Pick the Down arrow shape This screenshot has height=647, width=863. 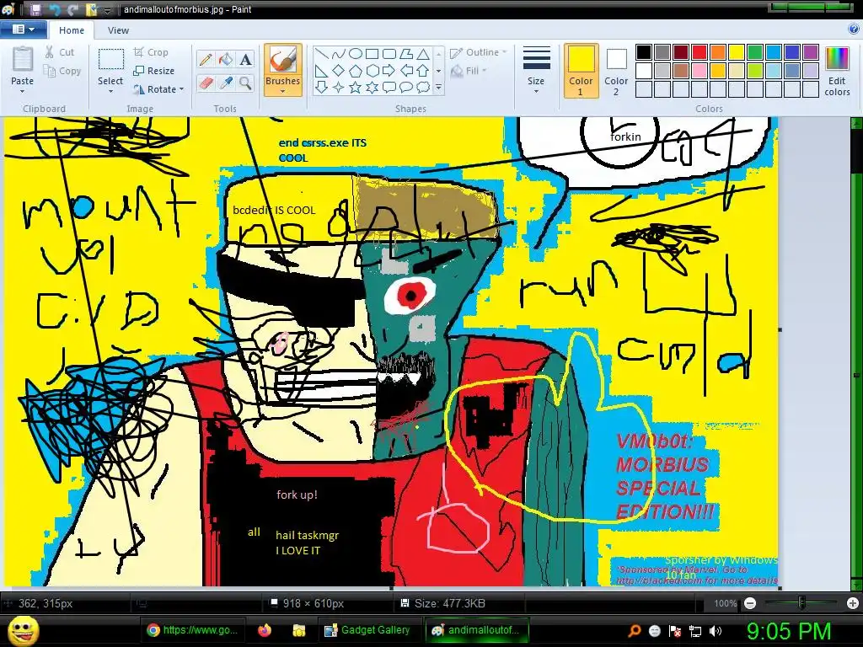click(322, 87)
